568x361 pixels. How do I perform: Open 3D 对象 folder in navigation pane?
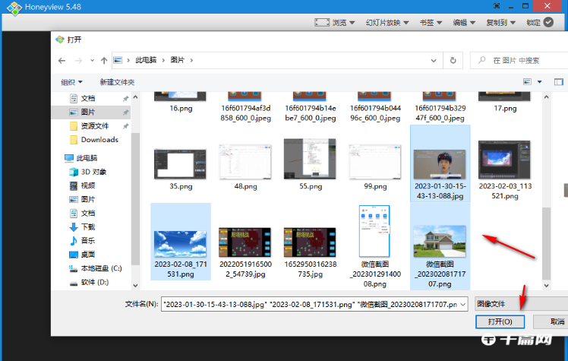click(94, 172)
